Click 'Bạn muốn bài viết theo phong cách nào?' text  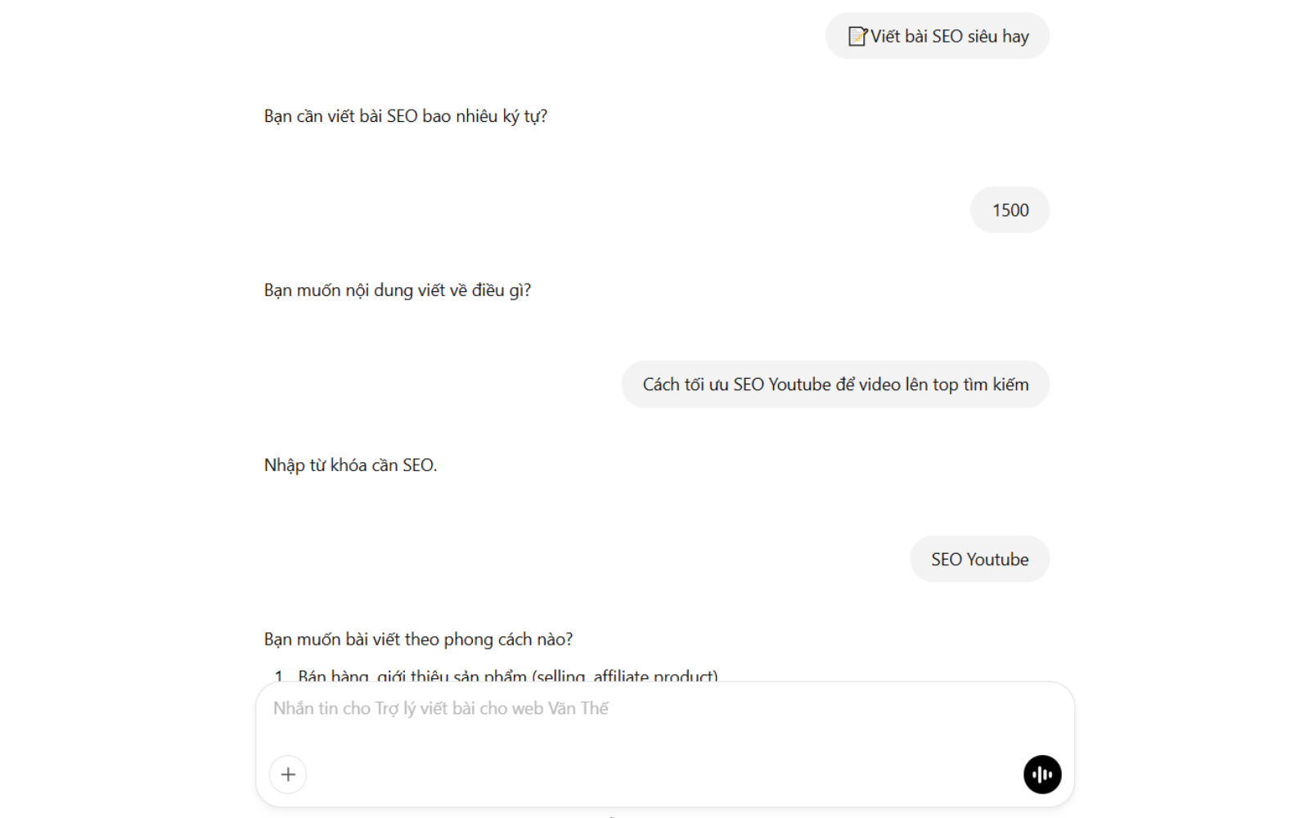click(418, 640)
